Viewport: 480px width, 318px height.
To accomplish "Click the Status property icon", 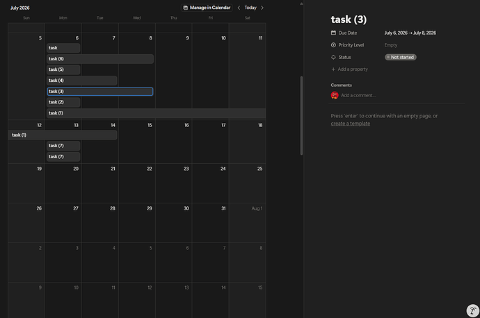I will (x=333, y=57).
